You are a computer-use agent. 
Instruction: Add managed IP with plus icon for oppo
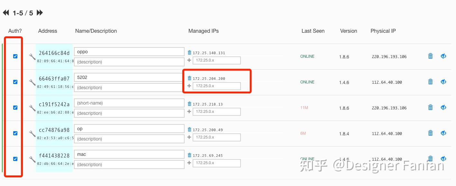[189, 60]
